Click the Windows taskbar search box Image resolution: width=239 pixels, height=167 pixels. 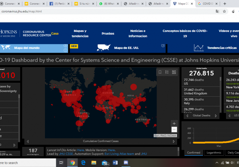click(28, 163)
